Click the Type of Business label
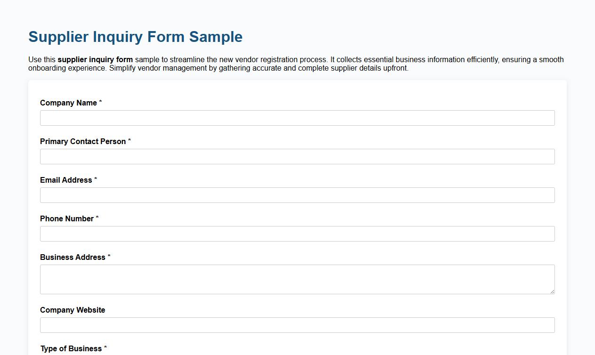The width and height of the screenshot is (595, 355). (71, 348)
